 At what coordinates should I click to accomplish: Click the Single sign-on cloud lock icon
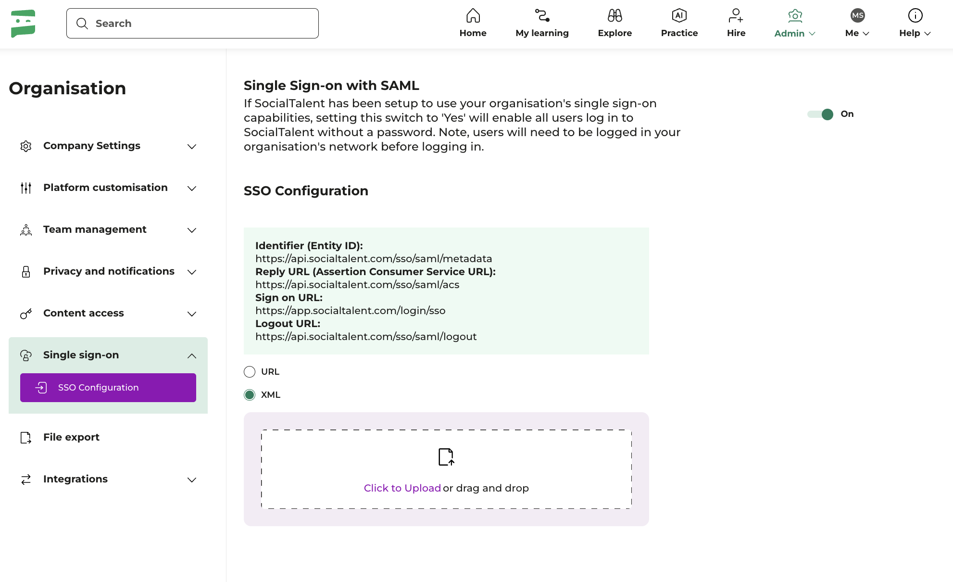pyautogui.click(x=26, y=355)
